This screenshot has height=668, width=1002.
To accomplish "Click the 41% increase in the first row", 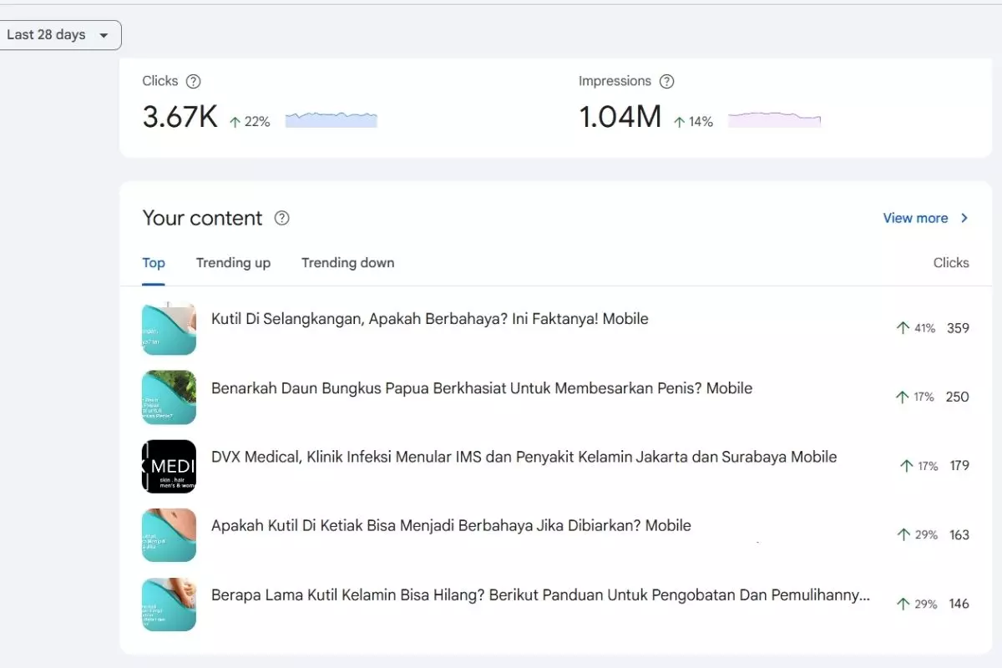I will (915, 328).
